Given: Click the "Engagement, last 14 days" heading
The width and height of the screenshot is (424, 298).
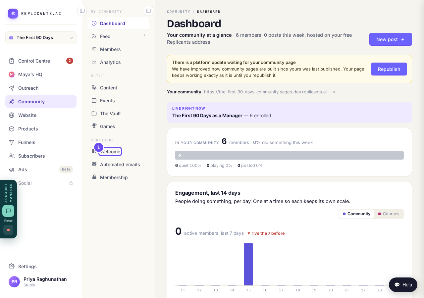Looking at the screenshot, I should [208, 193].
